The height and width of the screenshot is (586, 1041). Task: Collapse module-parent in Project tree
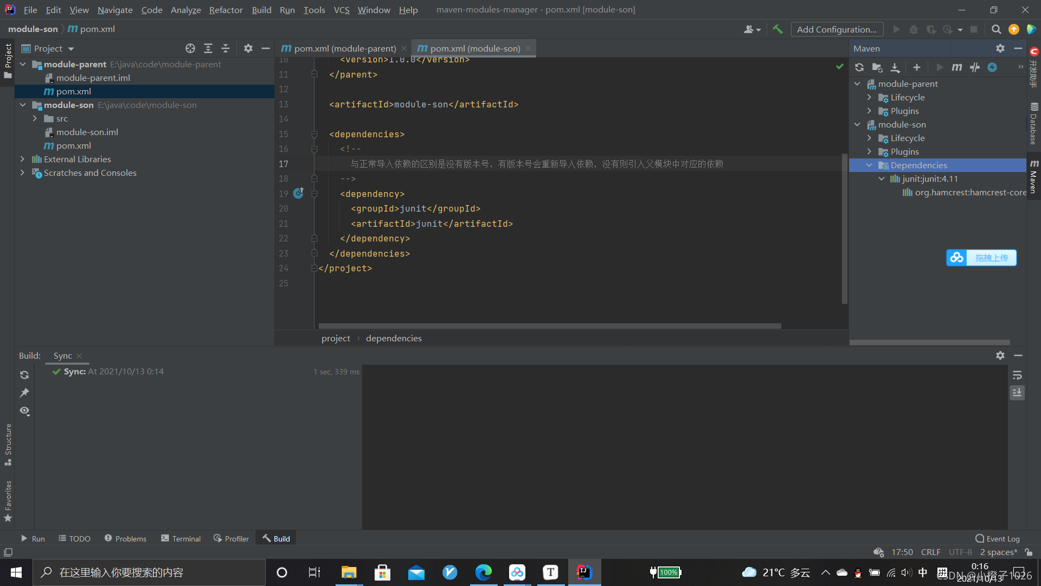coord(23,64)
